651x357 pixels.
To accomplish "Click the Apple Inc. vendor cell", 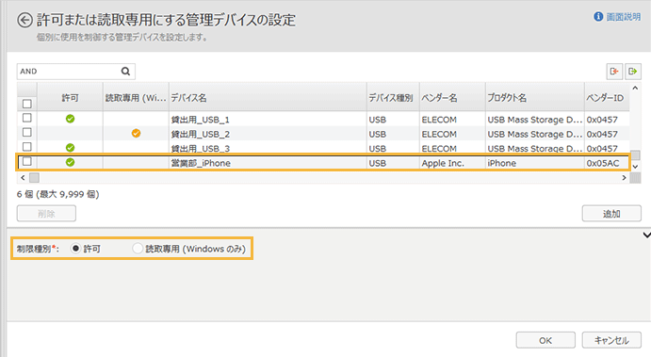I will coord(452,163).
